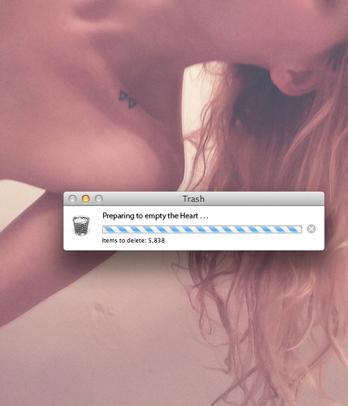Cancel the trash emptying with the X button
348x406 pixels.
tap(311, 229)
